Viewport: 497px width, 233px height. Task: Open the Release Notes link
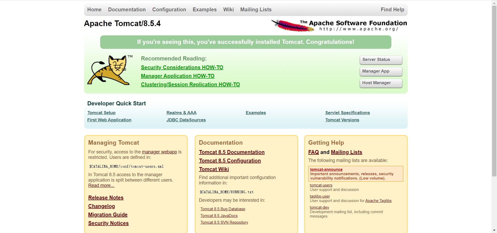106,198
